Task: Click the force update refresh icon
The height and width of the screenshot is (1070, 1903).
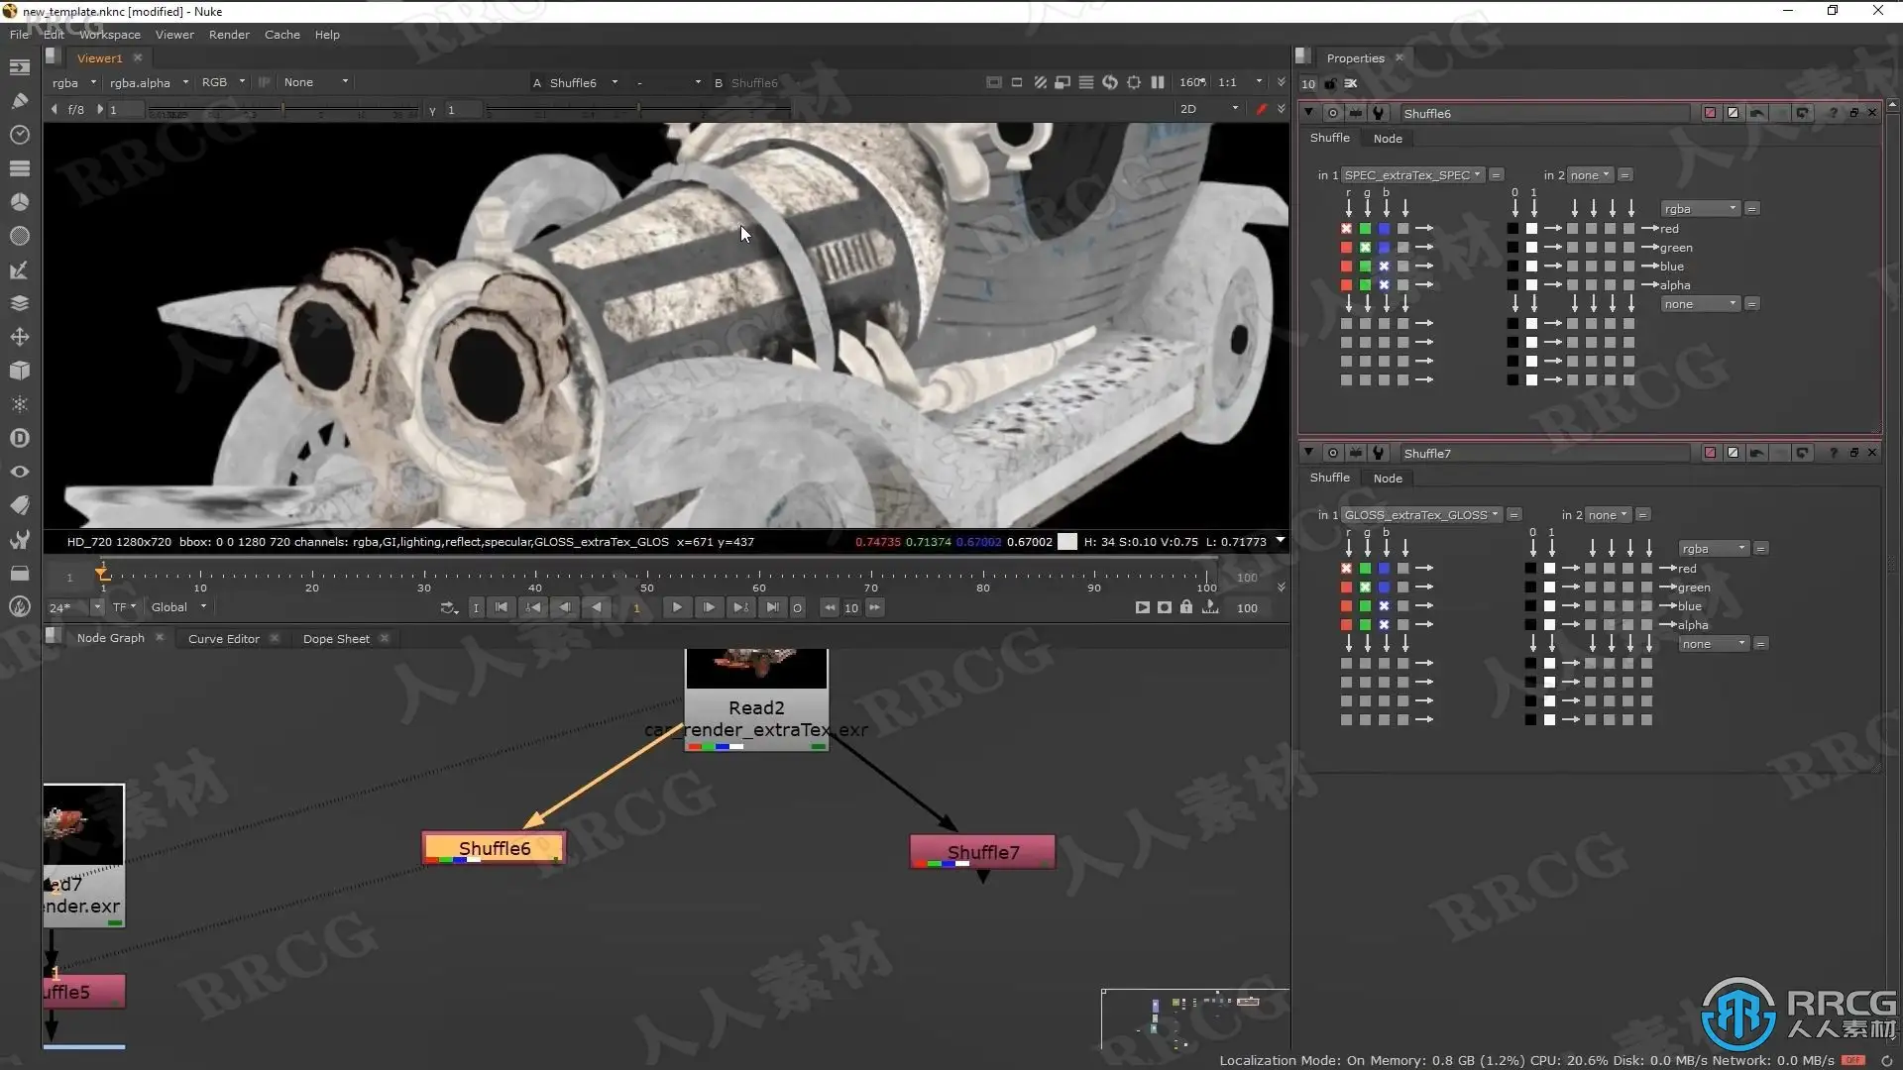Action: click(1110, 82)
